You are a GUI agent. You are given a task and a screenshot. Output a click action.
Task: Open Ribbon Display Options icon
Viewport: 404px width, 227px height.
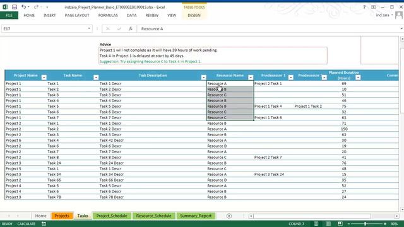click(x=373, y=7)
